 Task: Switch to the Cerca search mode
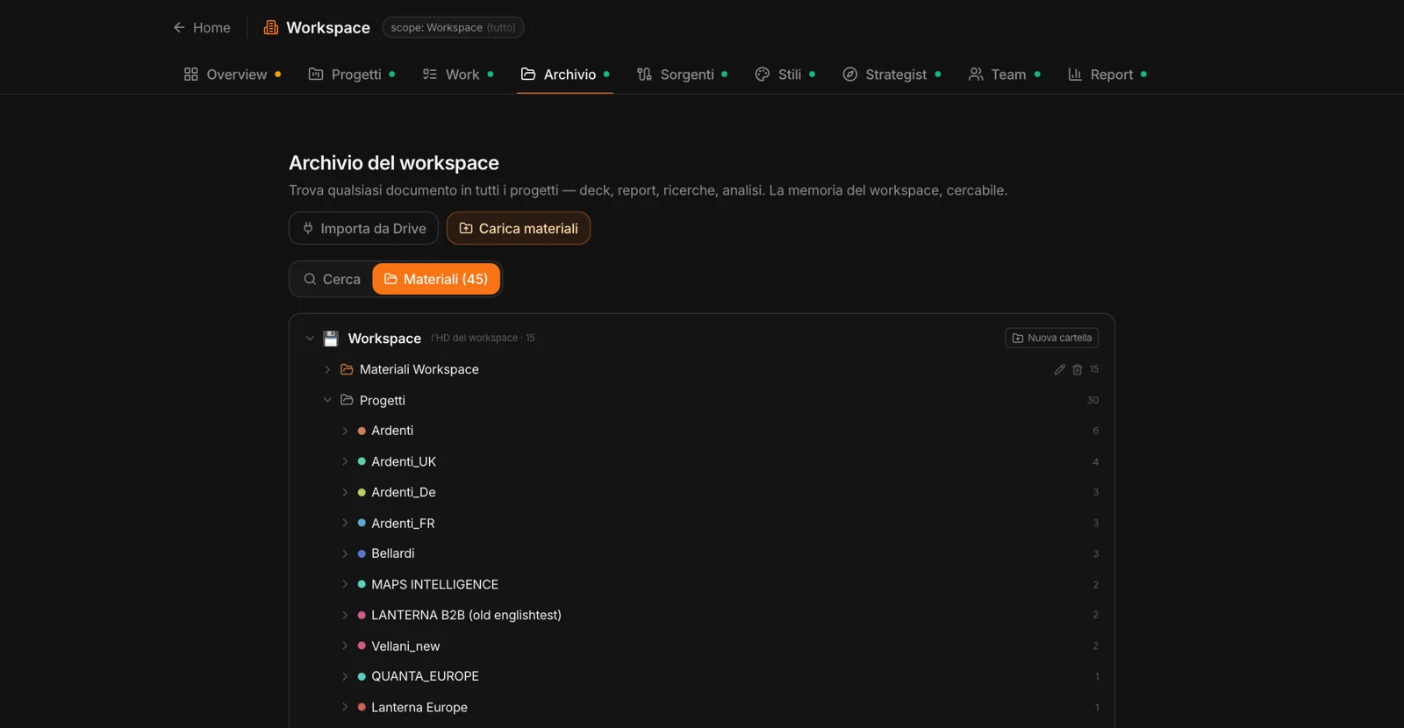[x=332, y=279]
